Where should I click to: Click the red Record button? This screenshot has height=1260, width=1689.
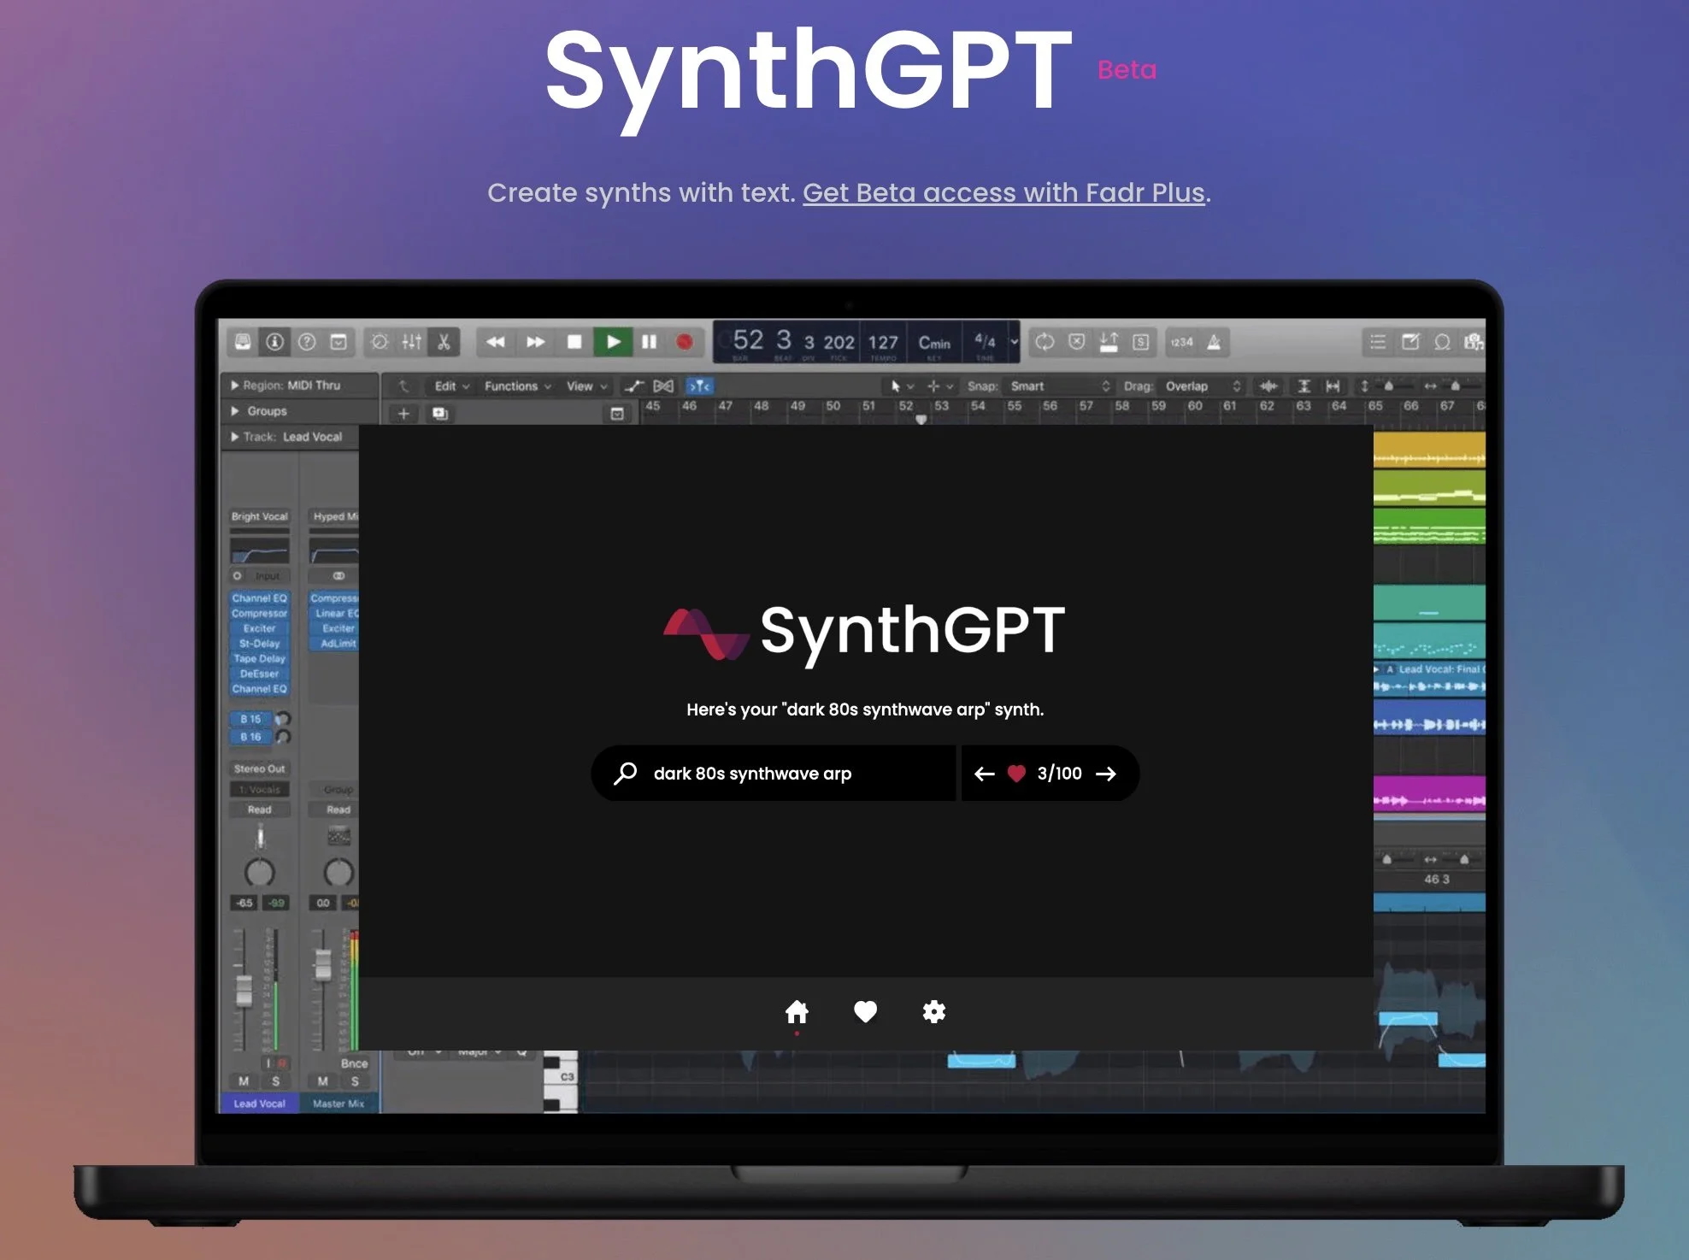point(684,342)
